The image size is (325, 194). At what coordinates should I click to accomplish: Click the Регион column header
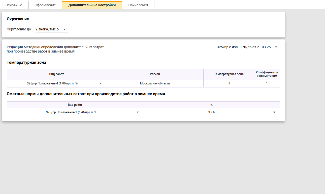pos(155,74)
